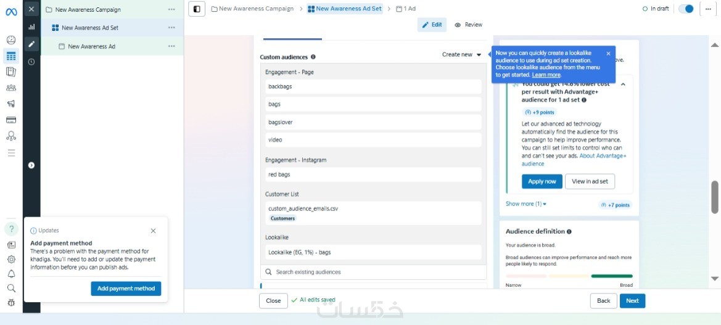
Task: Open New Awareness Campaign options menu
Action: [171, 9]
